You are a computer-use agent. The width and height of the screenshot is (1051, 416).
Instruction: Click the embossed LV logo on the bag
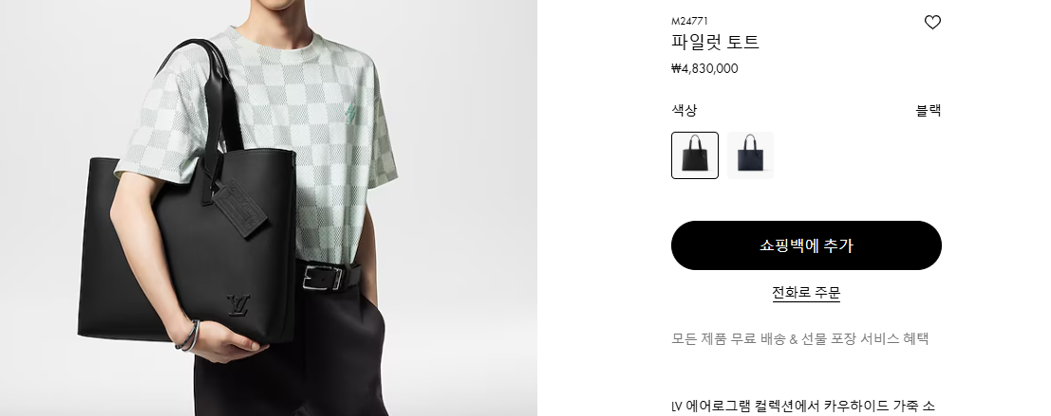(238, 304)
